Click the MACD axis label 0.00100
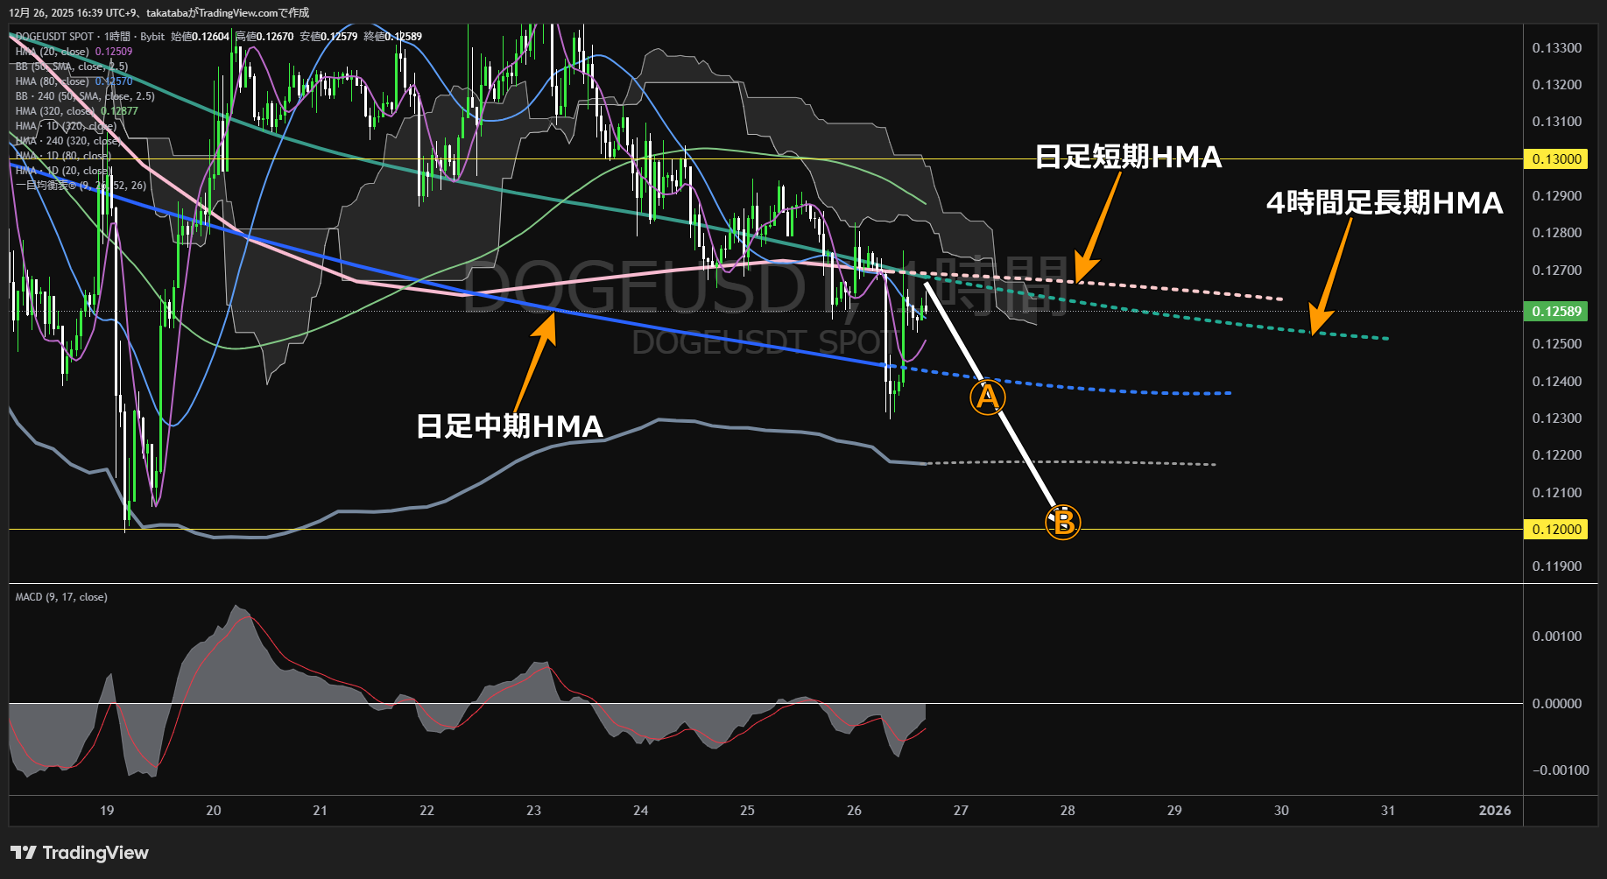Screen dimensions: 1607x879 pos(1556,636)
